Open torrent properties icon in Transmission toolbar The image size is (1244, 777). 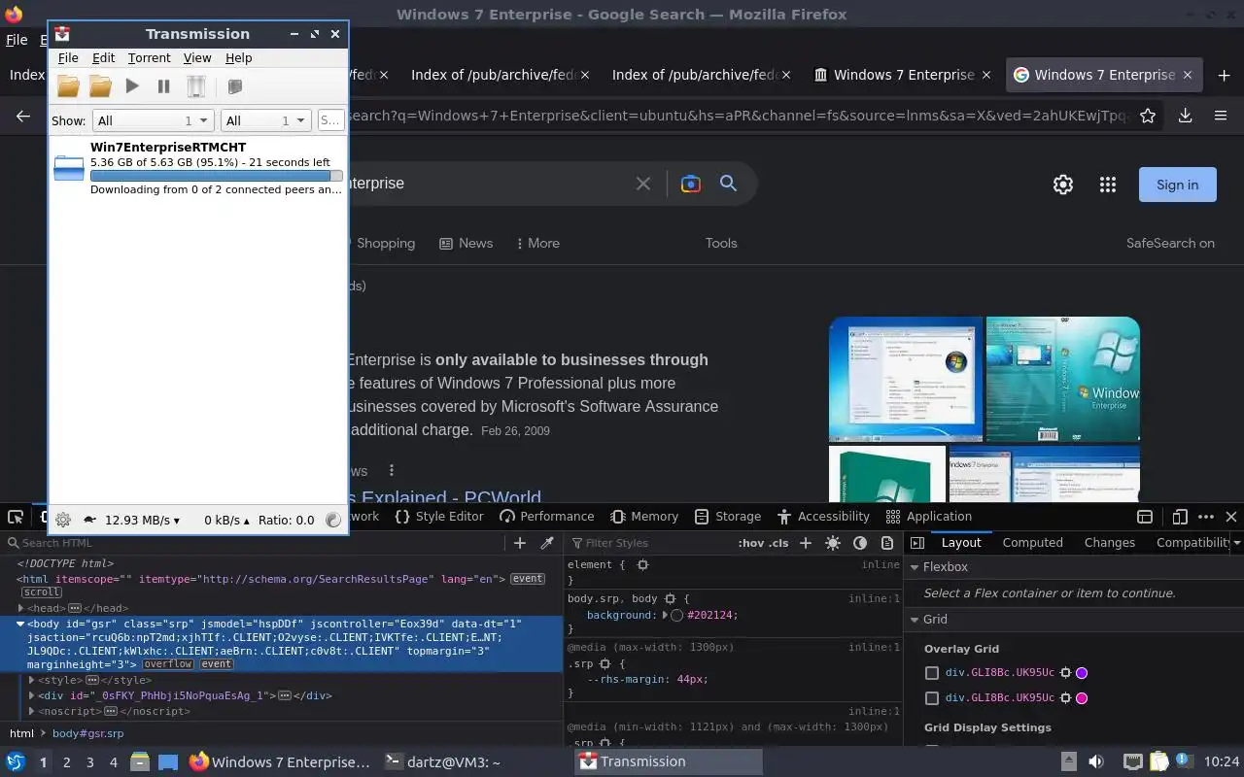coord(234,86)
